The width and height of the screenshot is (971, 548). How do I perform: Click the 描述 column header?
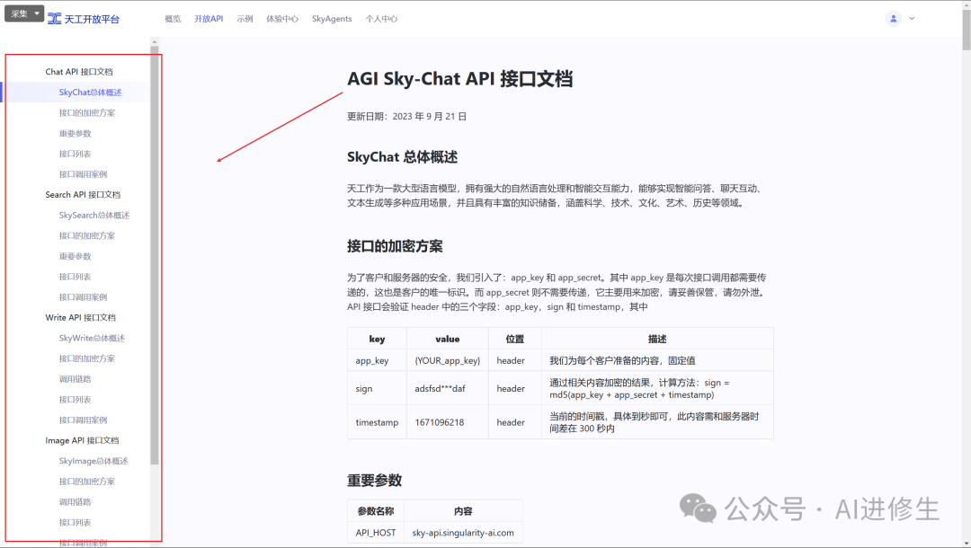click(657, 339)
